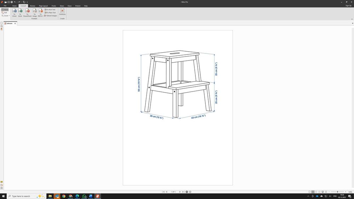The width and height of the screenshot is (354, 199).
Task: Switch to the Home ribbon tab
Action: coord(15,6)
